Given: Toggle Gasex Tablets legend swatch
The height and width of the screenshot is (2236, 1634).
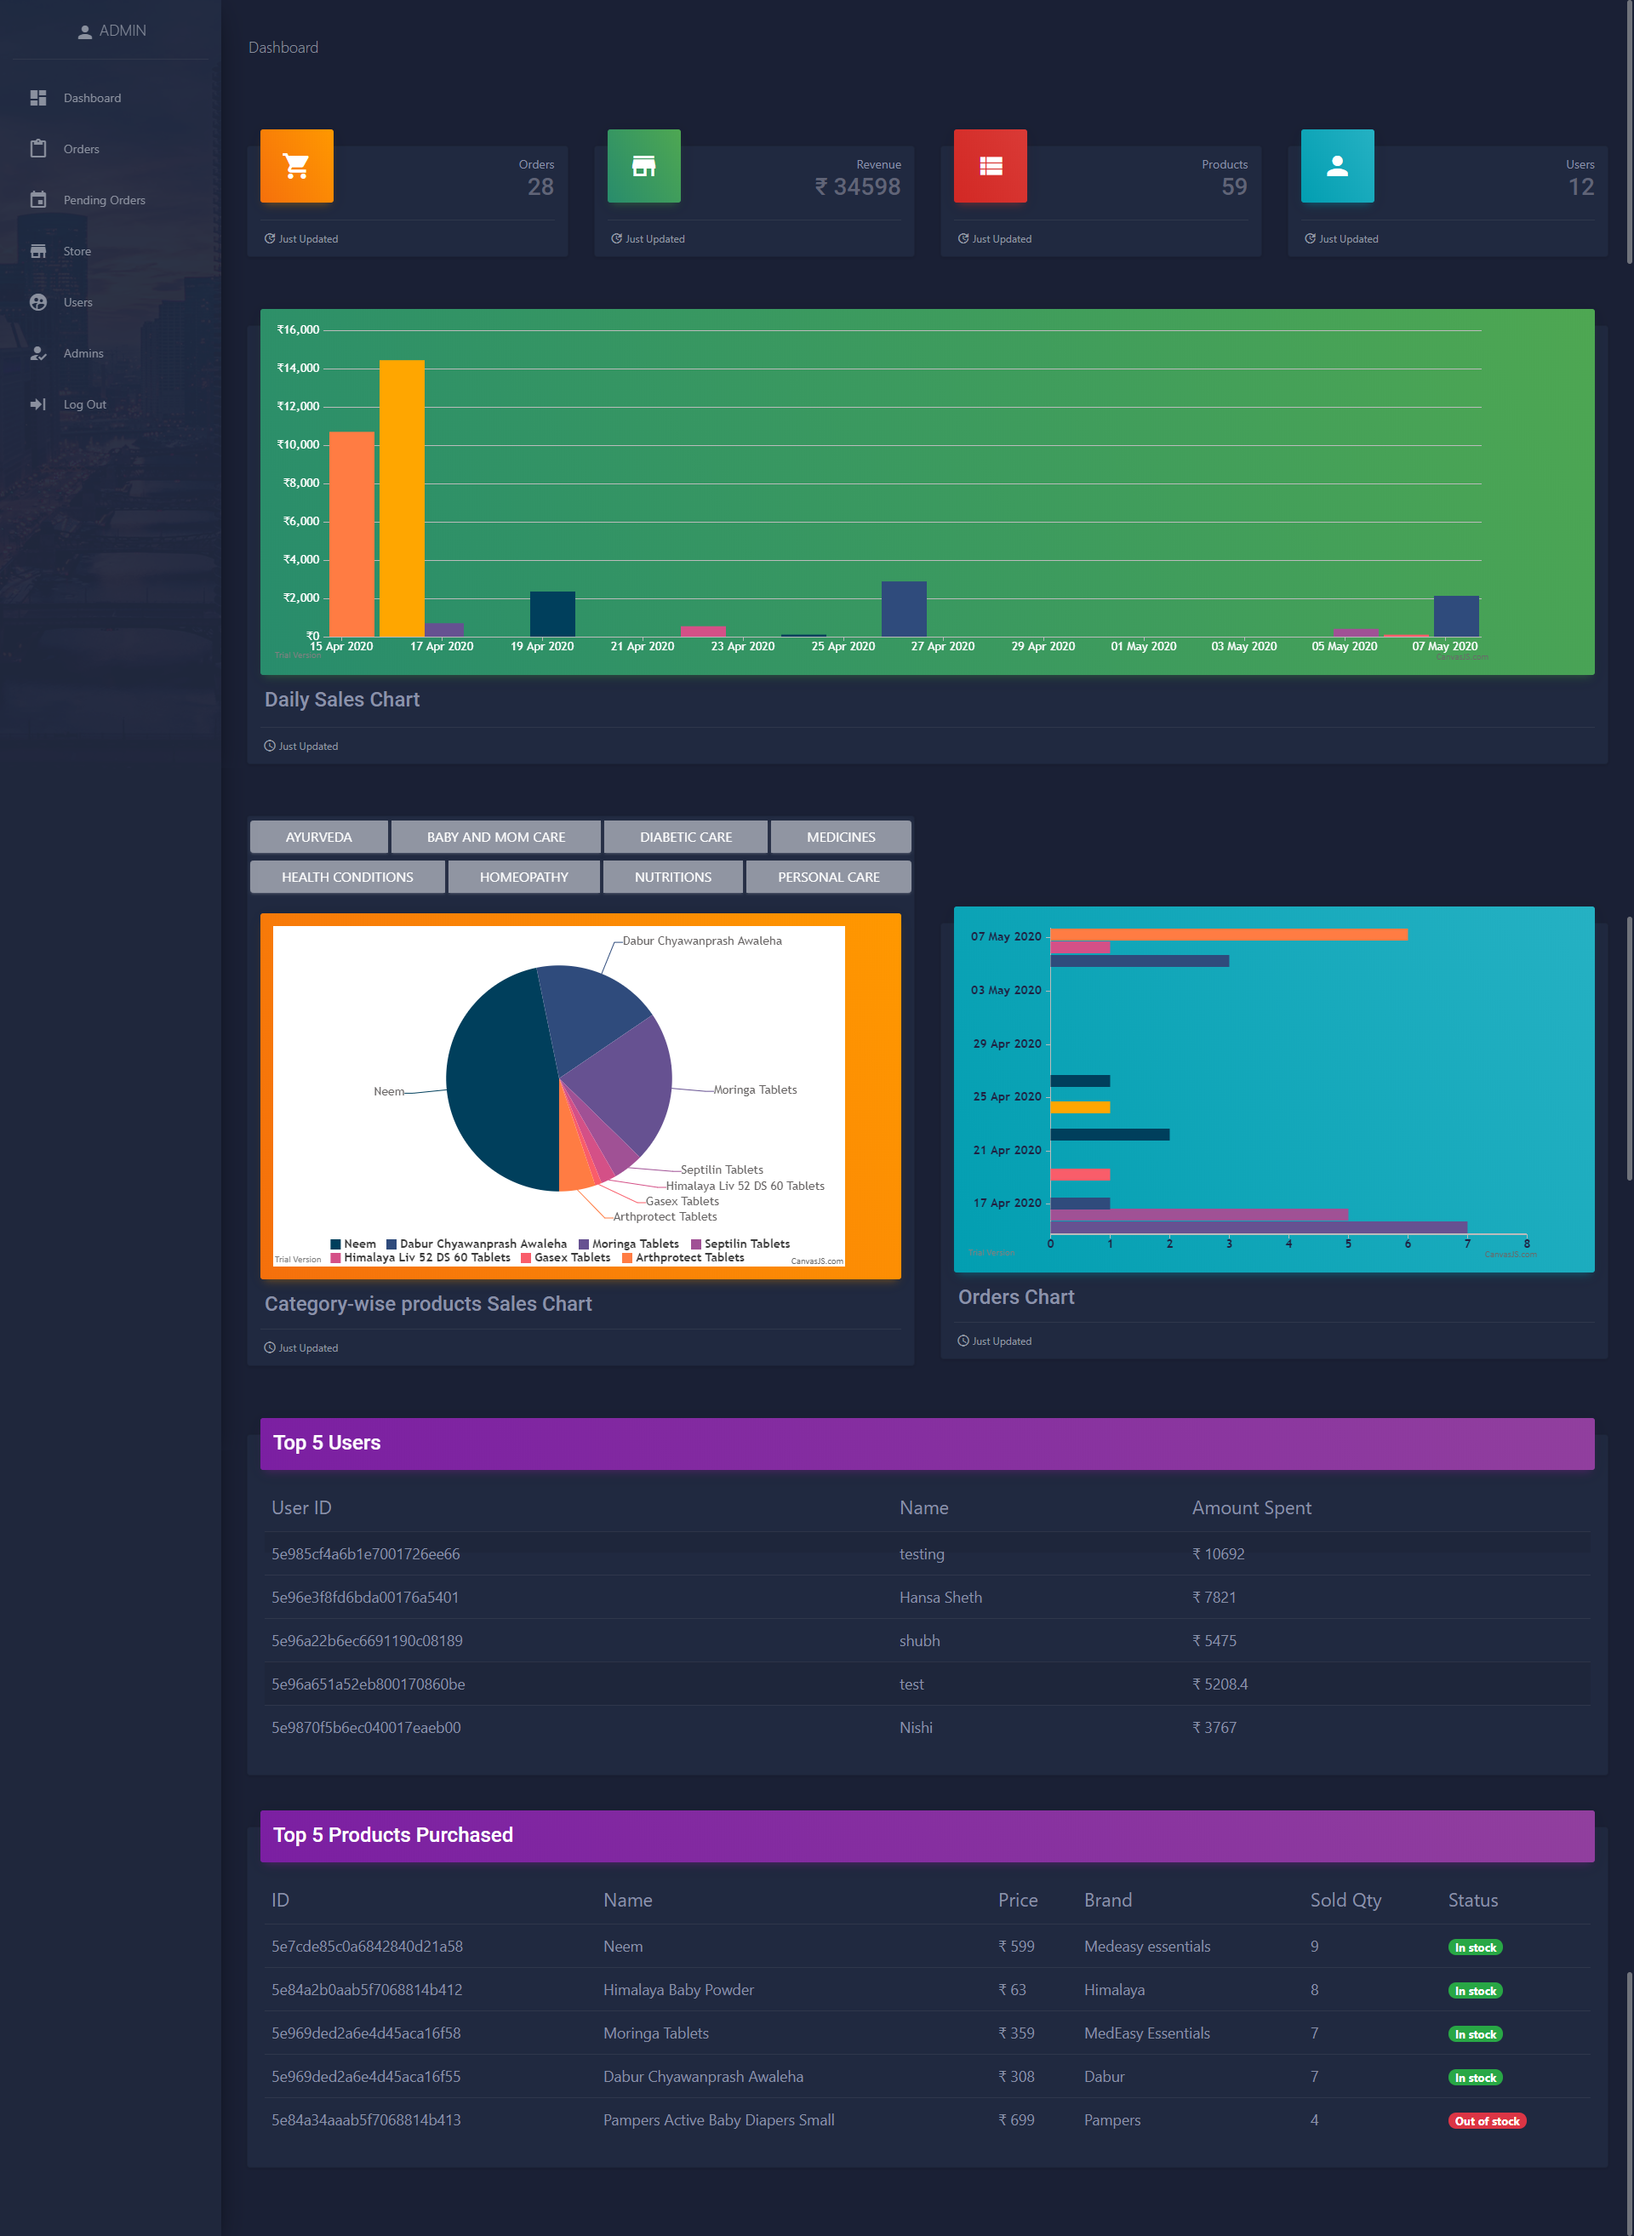Looking at the screenshot, I should [x=526, y=1259].
